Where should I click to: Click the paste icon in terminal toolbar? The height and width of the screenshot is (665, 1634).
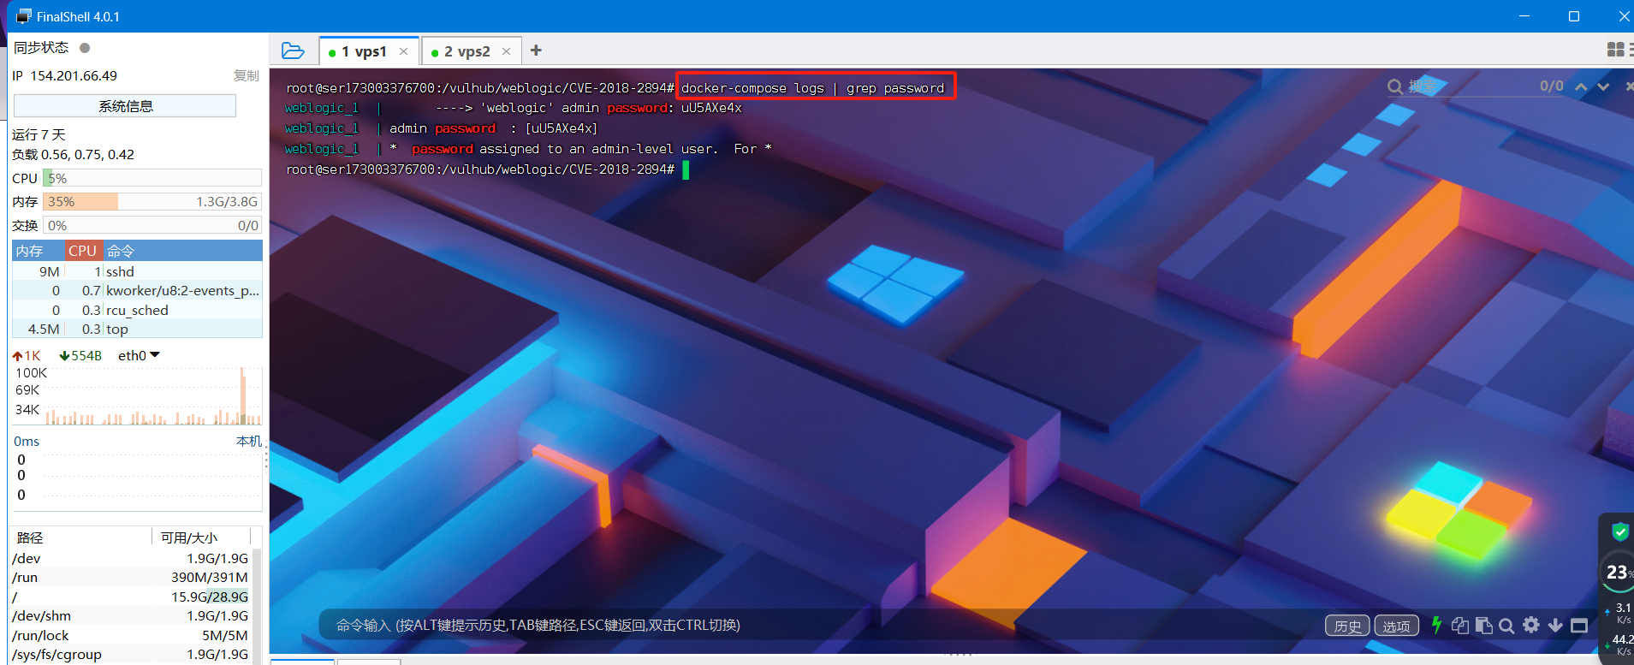point(1483,625)
